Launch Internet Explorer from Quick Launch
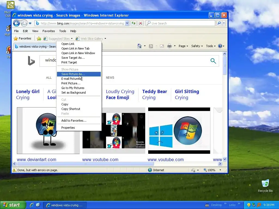Screen dimensions: 279x209 pos(32,205)
